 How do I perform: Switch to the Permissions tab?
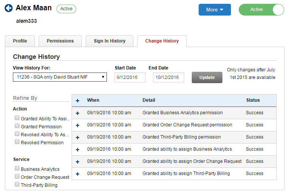coord(60,41)
